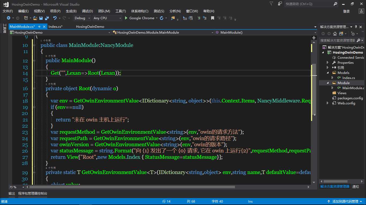Open the 工具(T) menu
The image size is (366, 205).
pyautogui.click(x=121, y=11)
